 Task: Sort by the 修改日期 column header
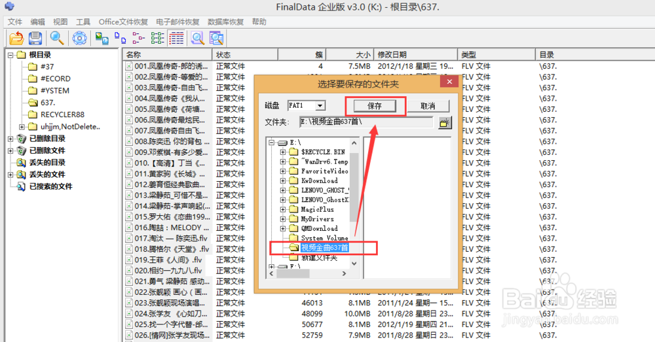point(415,55)
